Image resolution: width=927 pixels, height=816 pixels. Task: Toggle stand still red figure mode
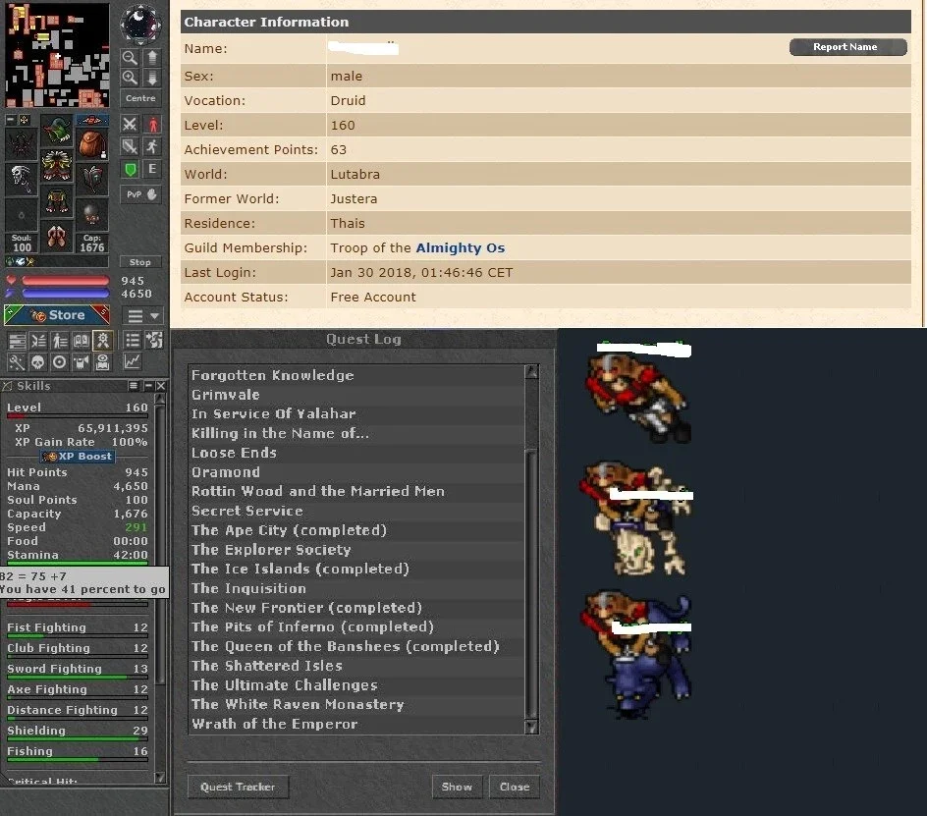[152, 124]
